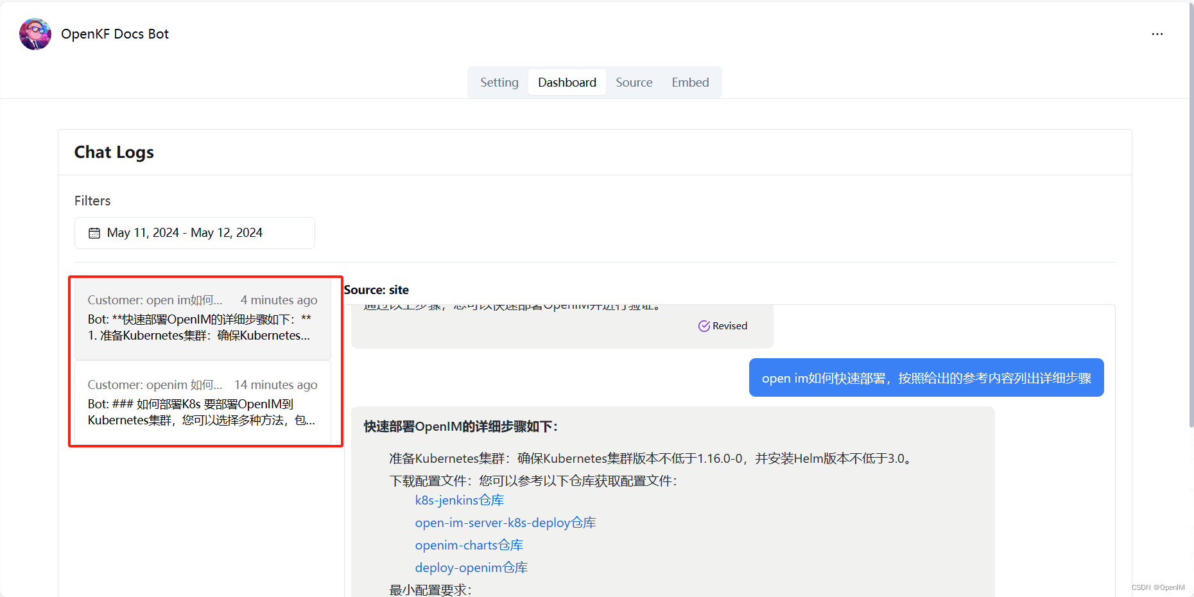Click the OpenKF Docs Bot title
1194x597 pixels.
[x=115, y=34]
